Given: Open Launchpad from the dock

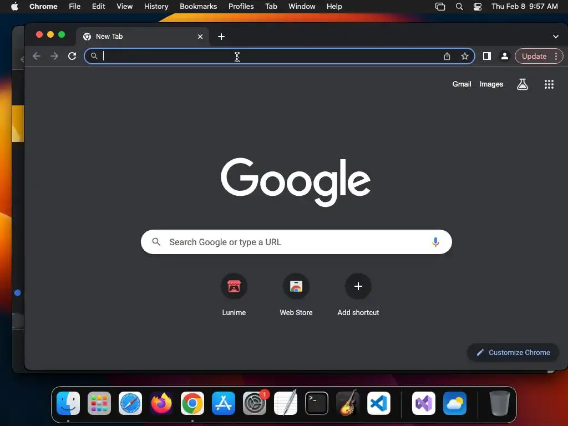Looking at the screenshot, I should [x=99, y=403].
